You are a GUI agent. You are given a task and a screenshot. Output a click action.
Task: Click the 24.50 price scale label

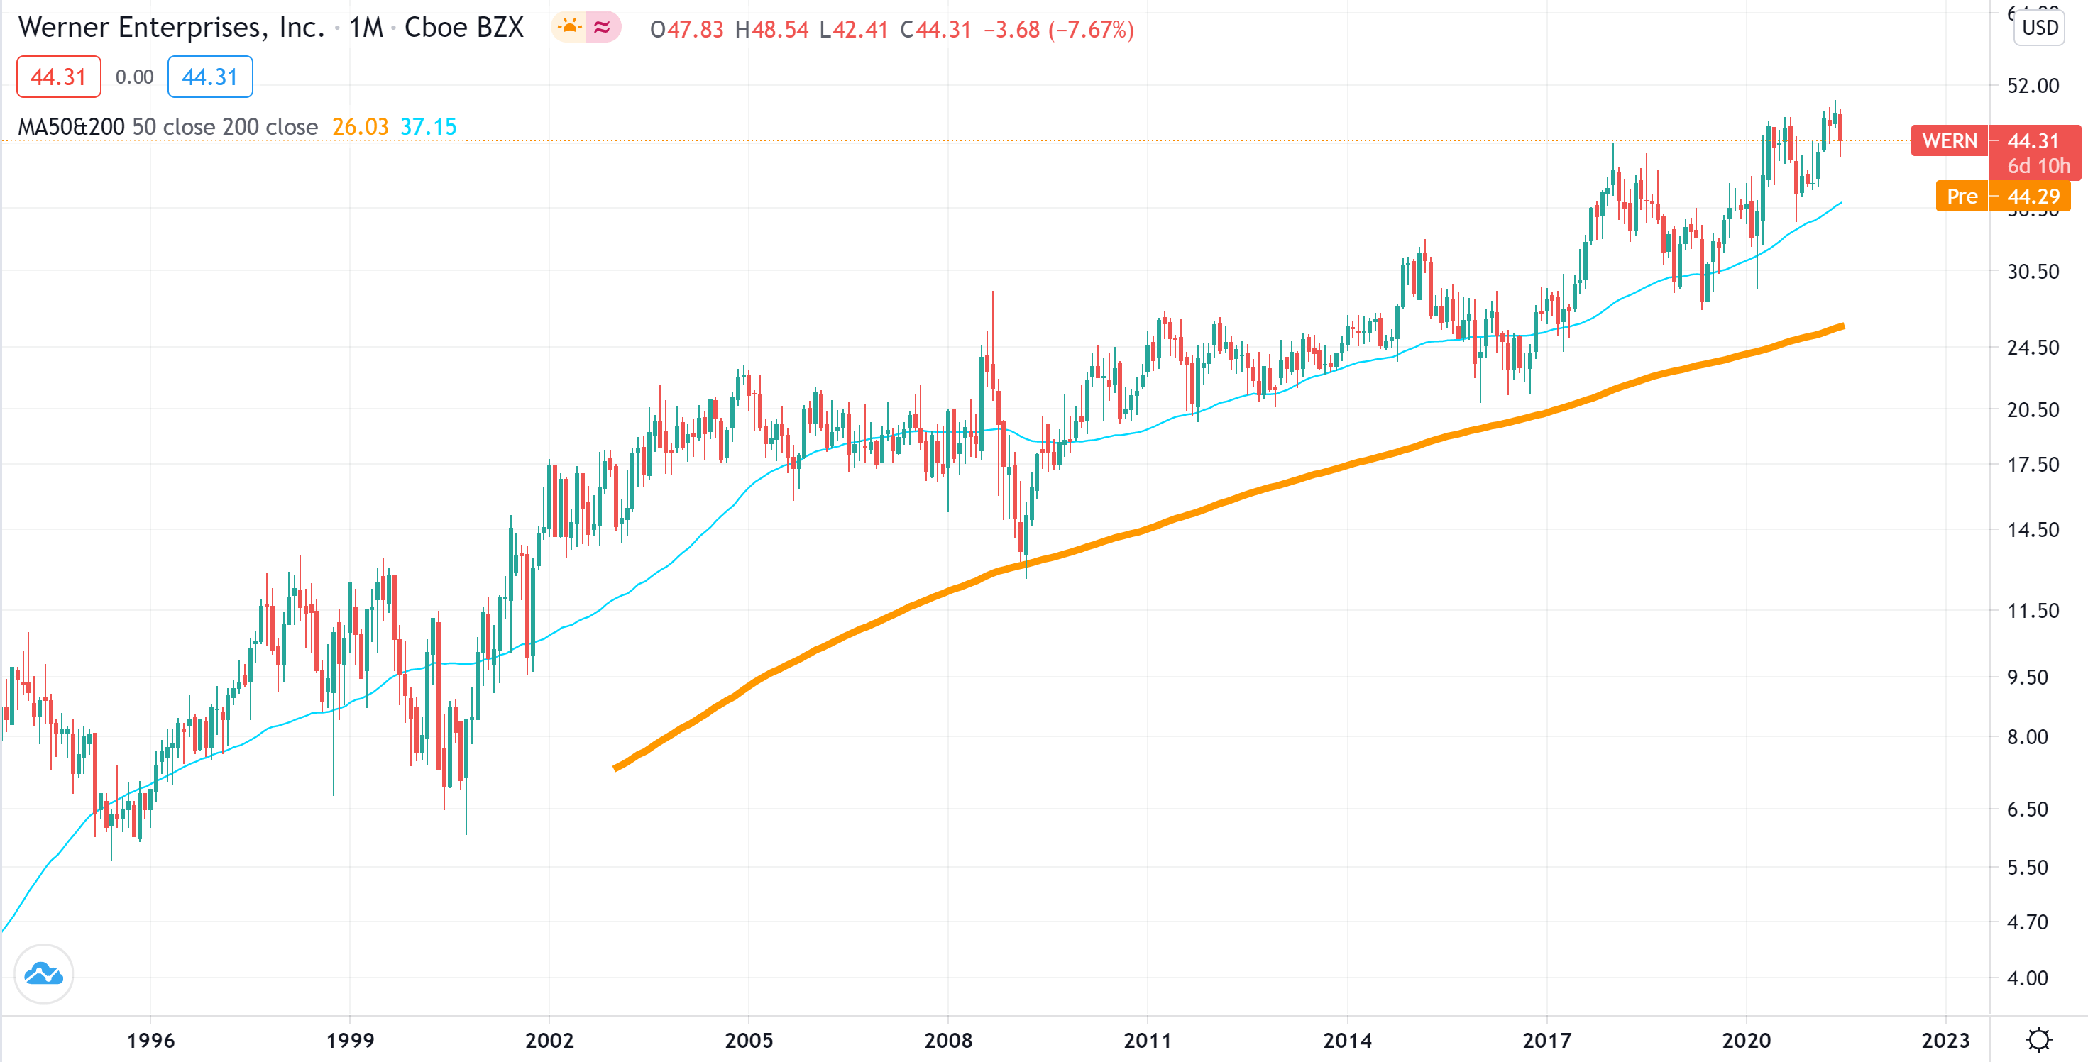2032,348
